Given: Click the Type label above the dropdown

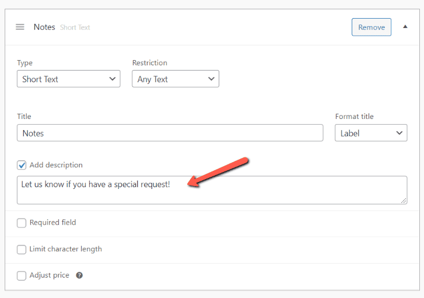Looking at the screenshot, I should 24,63.
